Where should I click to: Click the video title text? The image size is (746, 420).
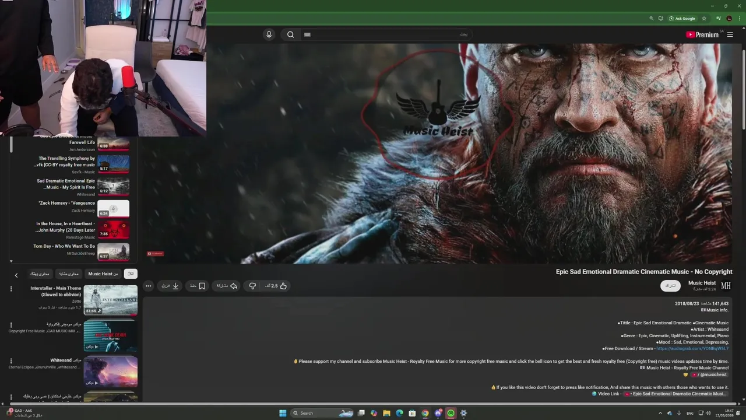[x=644, y=272]
